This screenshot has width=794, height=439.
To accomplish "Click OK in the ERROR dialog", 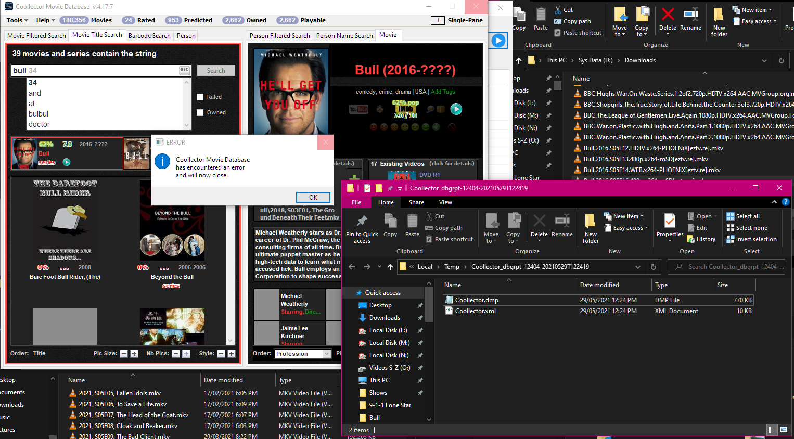I will point(313,198).
